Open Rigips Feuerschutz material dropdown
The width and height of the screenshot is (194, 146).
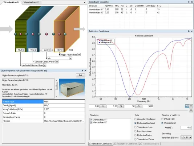pos(79,55)
